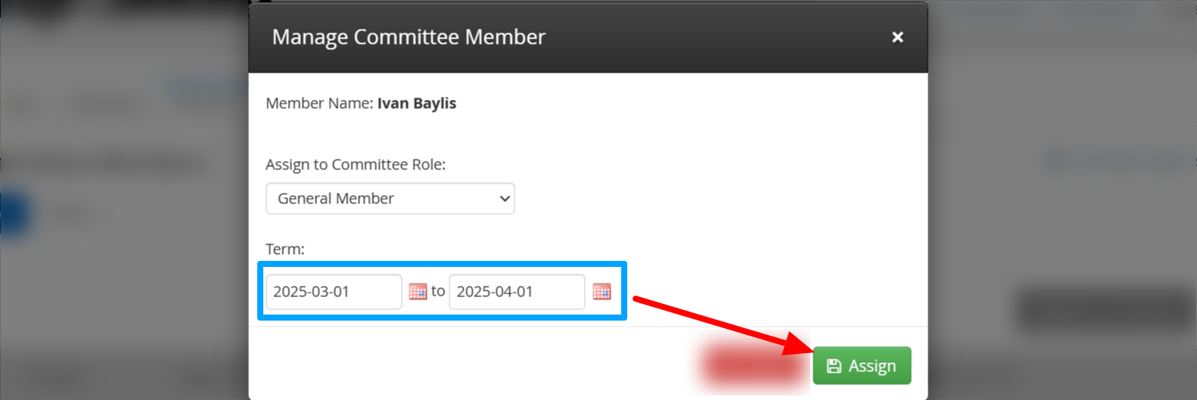Image resolution: width=1197 pixels, height=400 pixels.
Task: Click the term end date field
Action: (x=516, y=292)
